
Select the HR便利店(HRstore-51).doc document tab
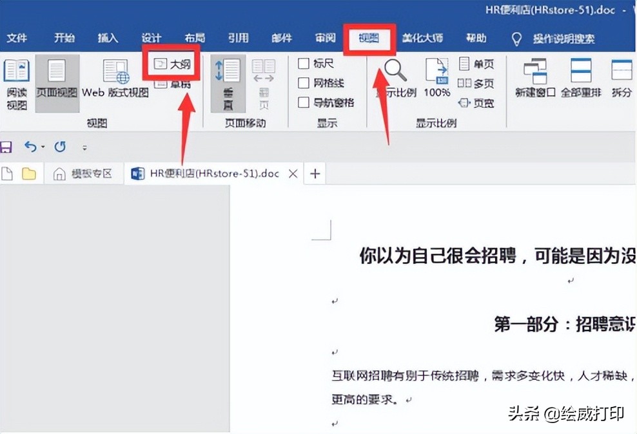click(206, 173)
